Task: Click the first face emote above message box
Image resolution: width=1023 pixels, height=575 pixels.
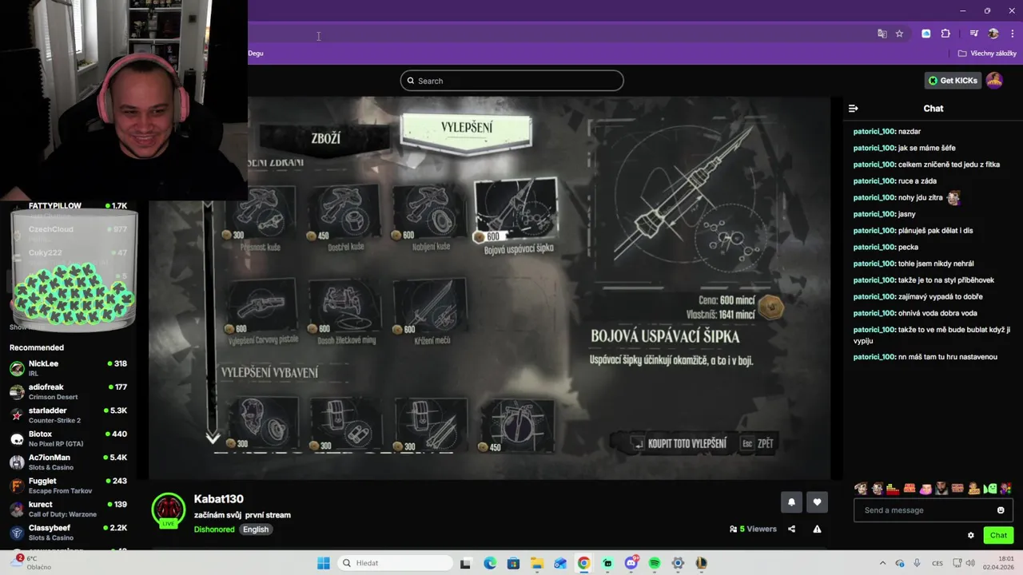Action: point(861,489)
